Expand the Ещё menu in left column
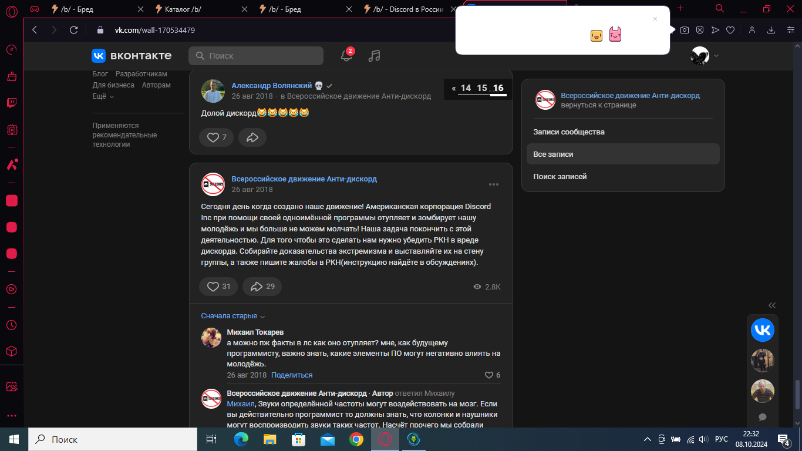 click(103, 96)
